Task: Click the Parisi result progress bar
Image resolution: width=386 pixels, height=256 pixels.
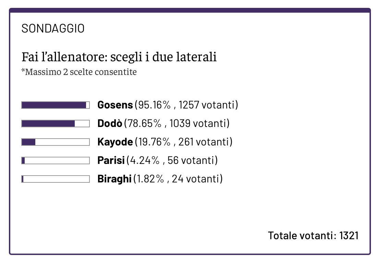Action: click(56, 161)
